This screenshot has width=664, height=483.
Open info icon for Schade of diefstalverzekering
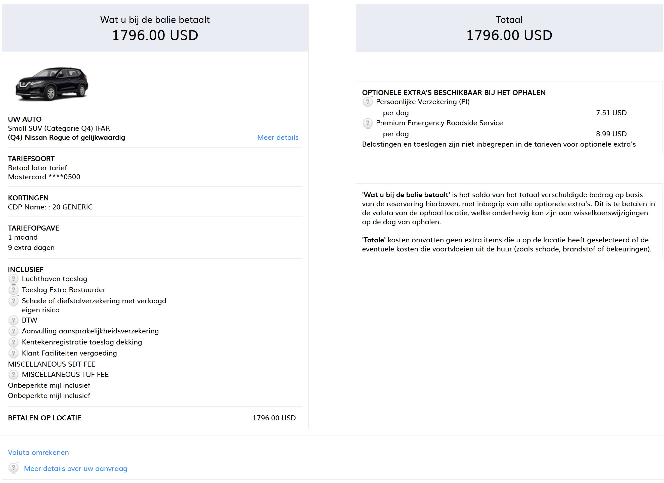click(x=13, y=301)
